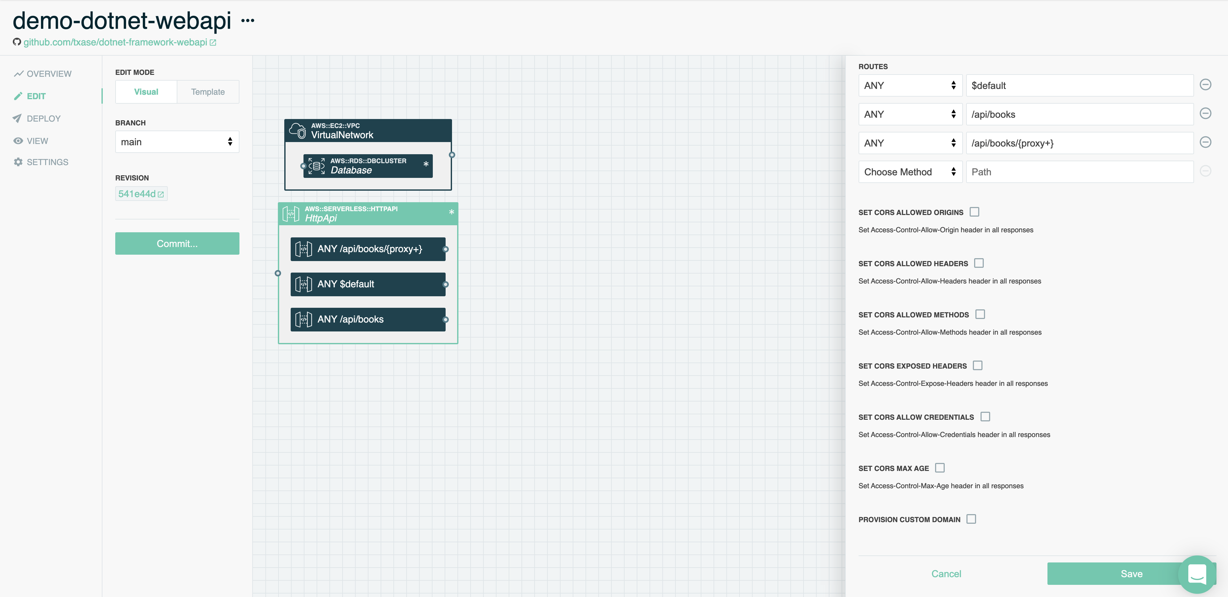Enable Set CORS Allowed Headers checkbox
This screenshot has width=1228, height=597.
pyautogui.click(x=979, y=263)
